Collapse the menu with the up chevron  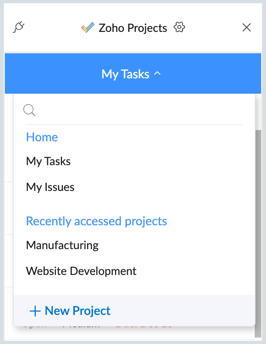[x=158, y=74]
